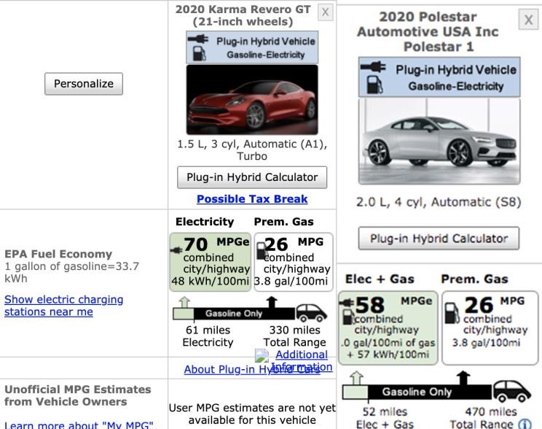This screenshot has height=429, width=542.
Task: Click the Personalize button
Action: (84, 84)
